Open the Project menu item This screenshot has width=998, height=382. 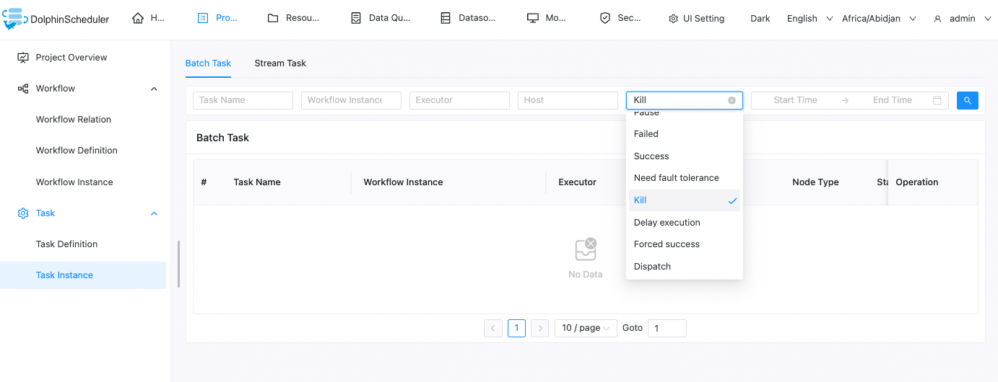pyautogui.click(x=217, y=18)
